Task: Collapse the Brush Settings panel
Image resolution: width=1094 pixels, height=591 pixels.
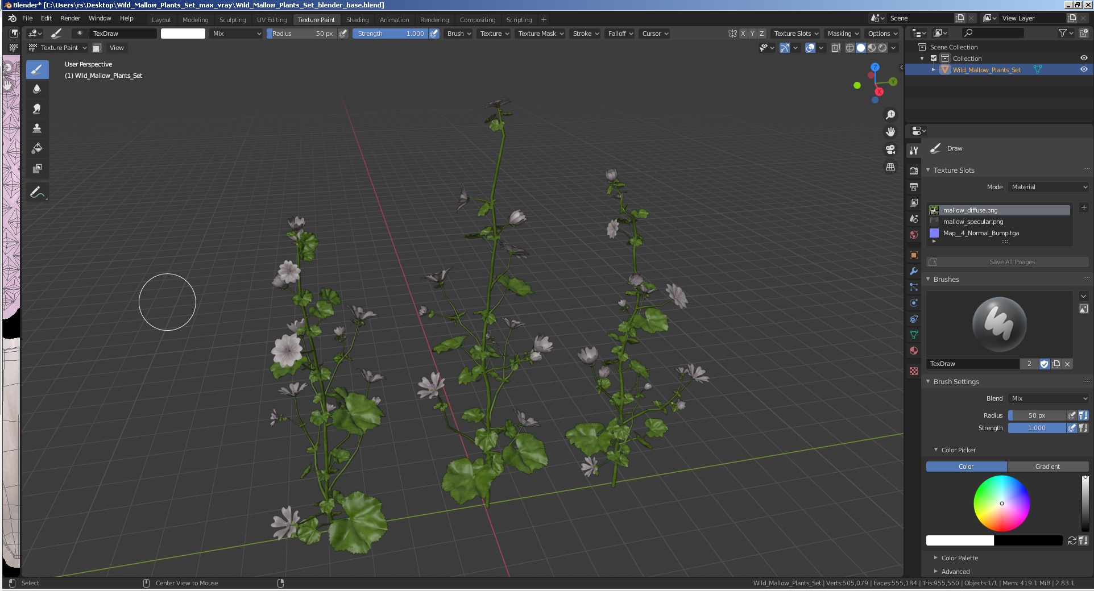Action: [x=955, y=382]
